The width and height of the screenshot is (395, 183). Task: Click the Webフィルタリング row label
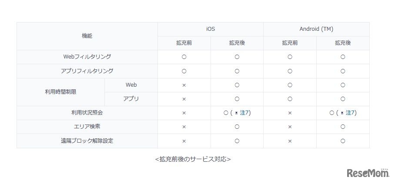(87, 57)
